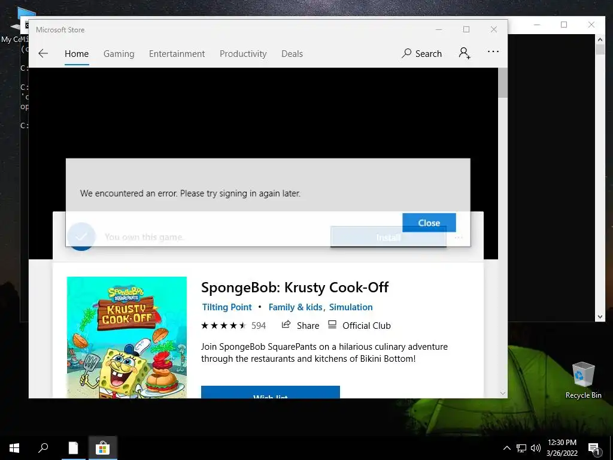Click the Share icon for SpongeBob game
This screenshot has height=460, width=613.
pyautogui.click(x=286, y=325)
